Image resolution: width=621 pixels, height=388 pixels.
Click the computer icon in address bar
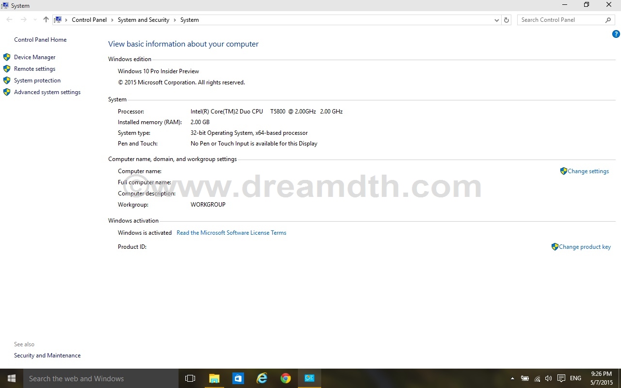58,20
